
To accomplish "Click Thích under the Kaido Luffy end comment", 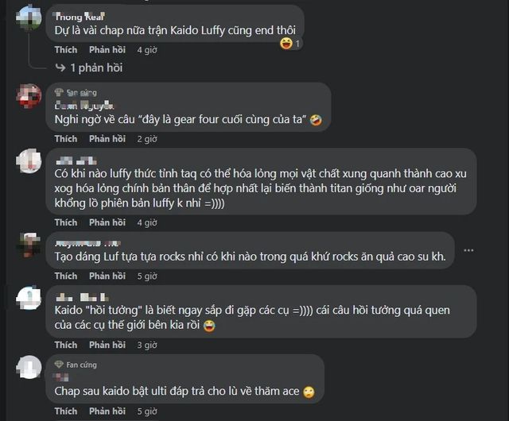I will click(x=66, y=49).
